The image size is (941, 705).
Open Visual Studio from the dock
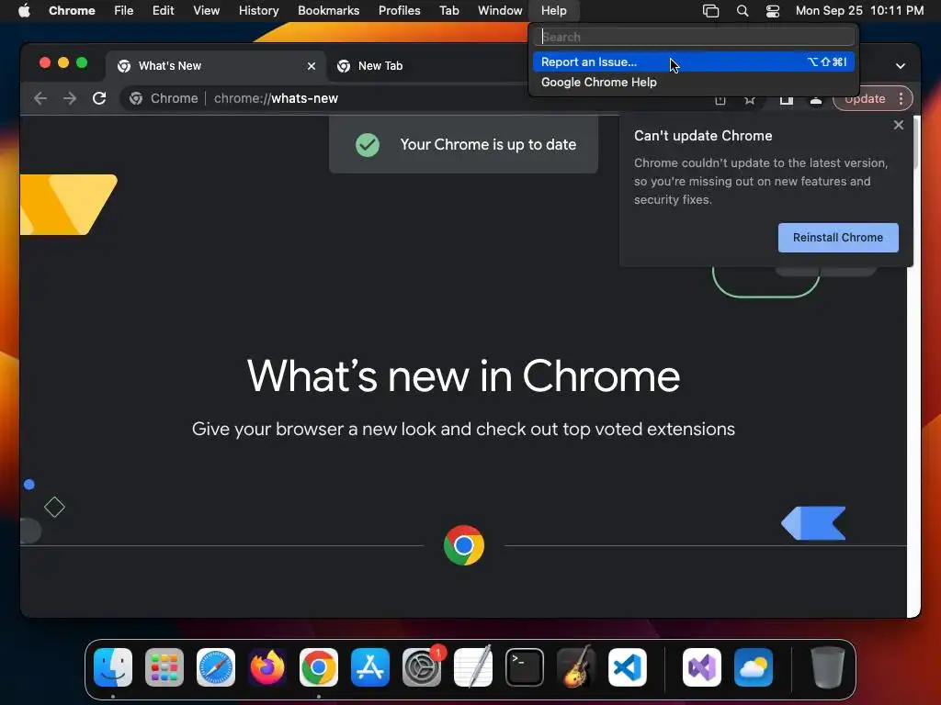[701, 667]
